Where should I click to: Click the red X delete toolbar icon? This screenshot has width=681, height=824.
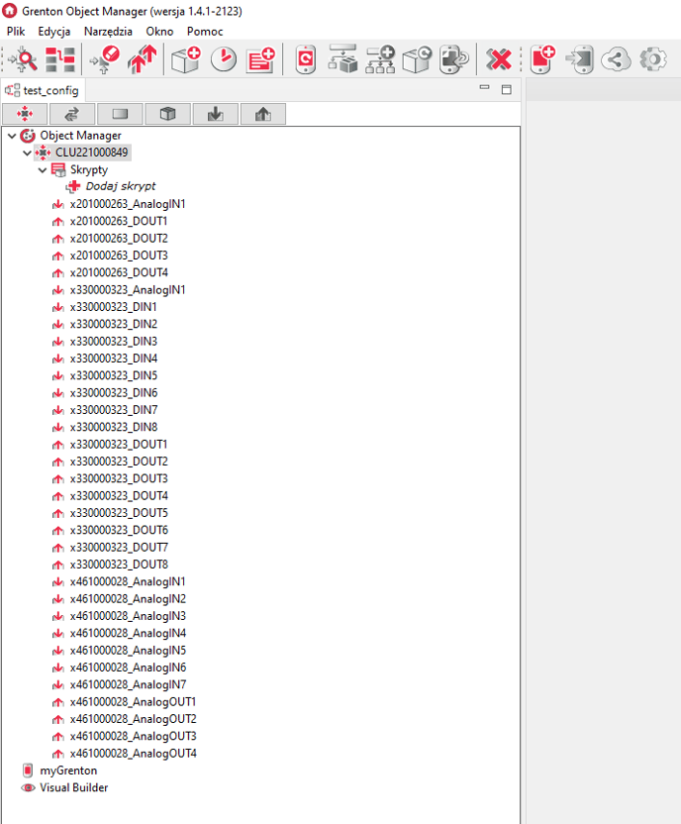click(x=498, y=59)
